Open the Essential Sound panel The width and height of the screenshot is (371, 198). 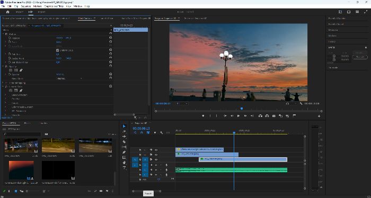(335, 24)
